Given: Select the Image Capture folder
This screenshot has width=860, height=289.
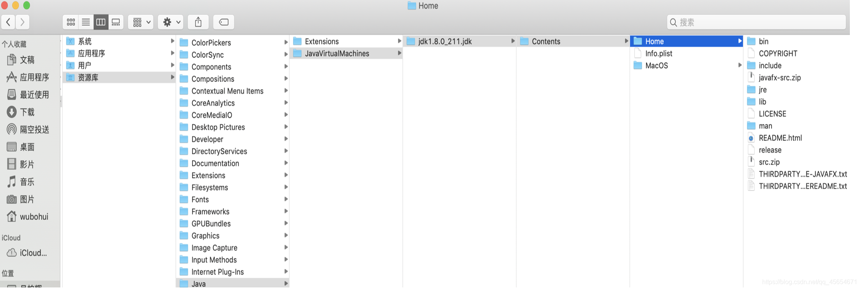Looking at the screenshot, I should coord(233,248).
